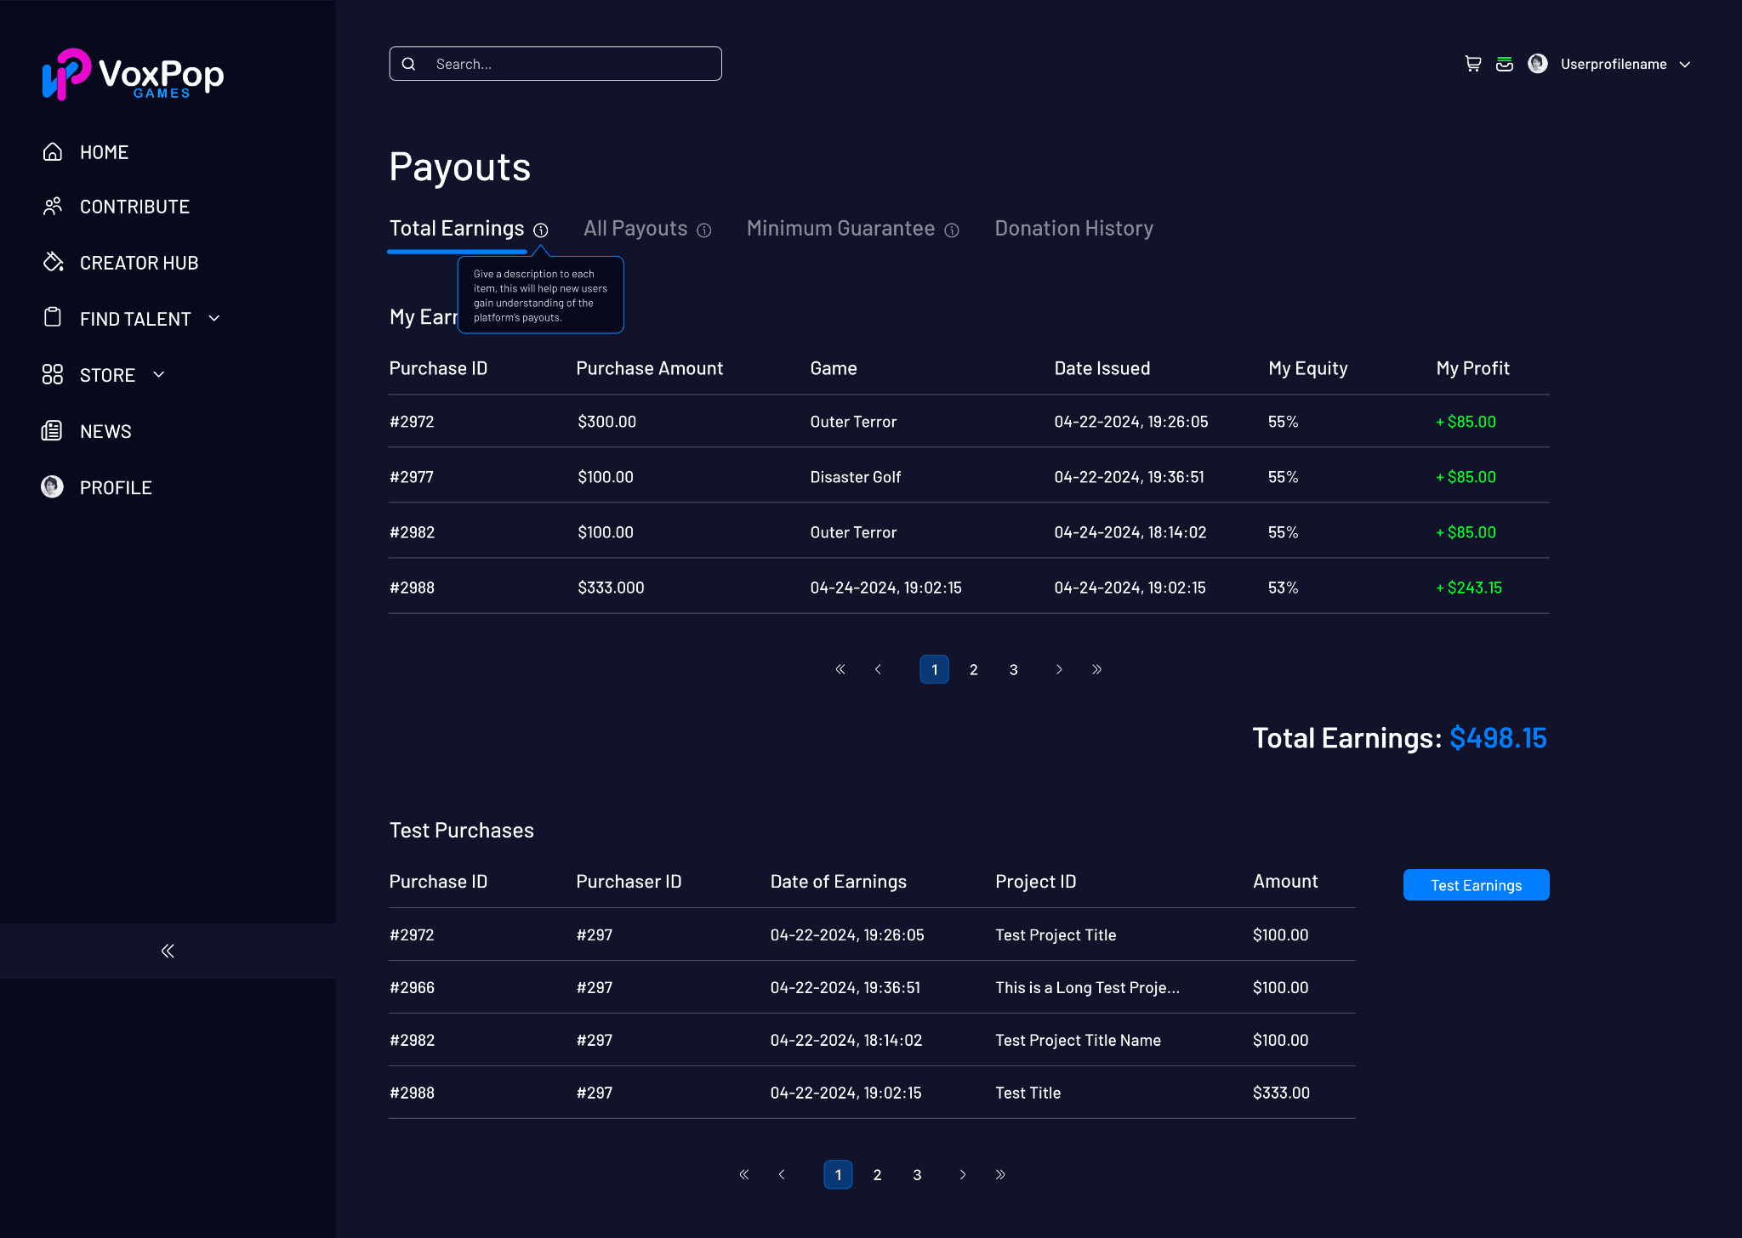Click the $333.000 purchase amount
The width and height of the screenshot is (1742, 1238).
click(x=611, y=588)
